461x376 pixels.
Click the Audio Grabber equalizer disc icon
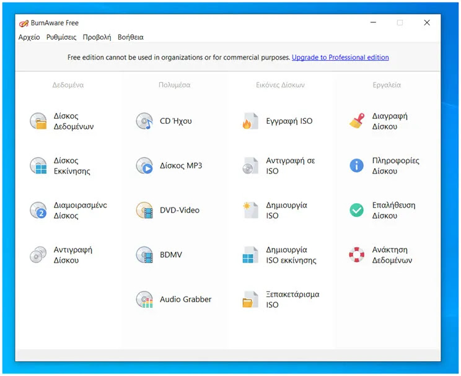144,299
